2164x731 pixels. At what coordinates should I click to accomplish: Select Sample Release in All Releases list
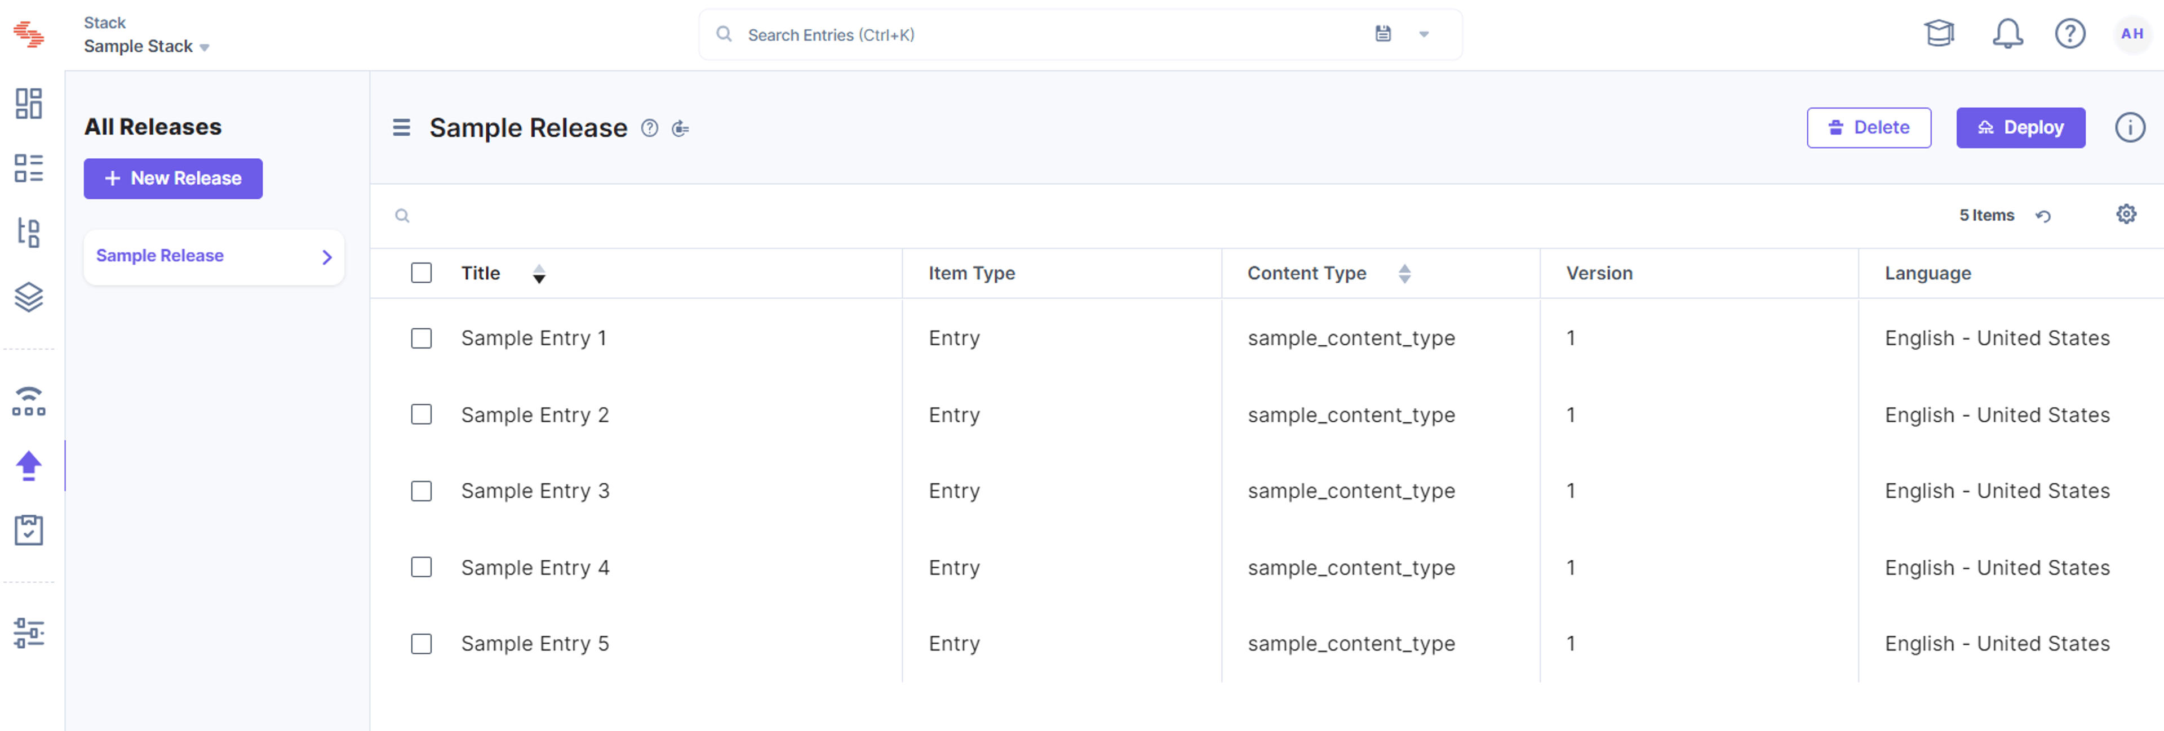click(214, 257)
